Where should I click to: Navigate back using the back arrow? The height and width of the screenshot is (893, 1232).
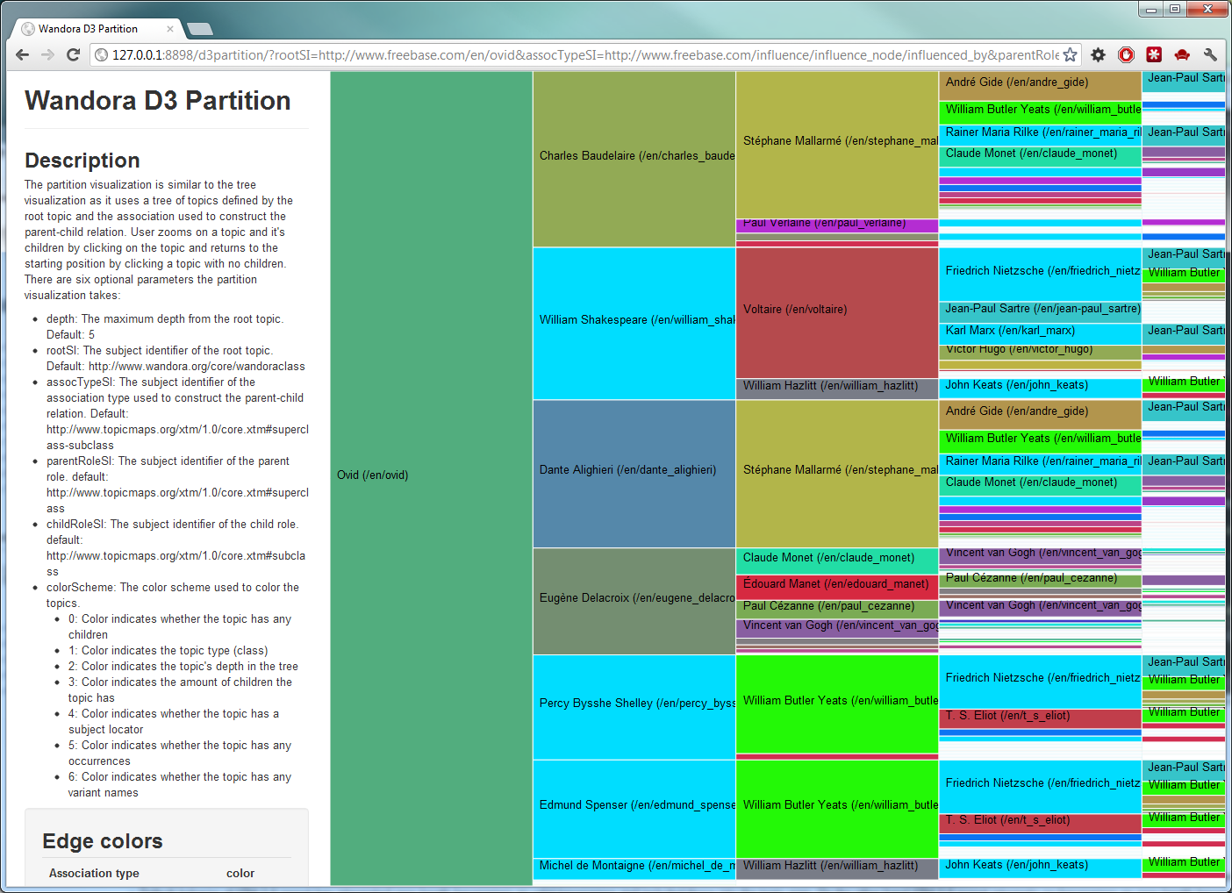coord(21,54)
